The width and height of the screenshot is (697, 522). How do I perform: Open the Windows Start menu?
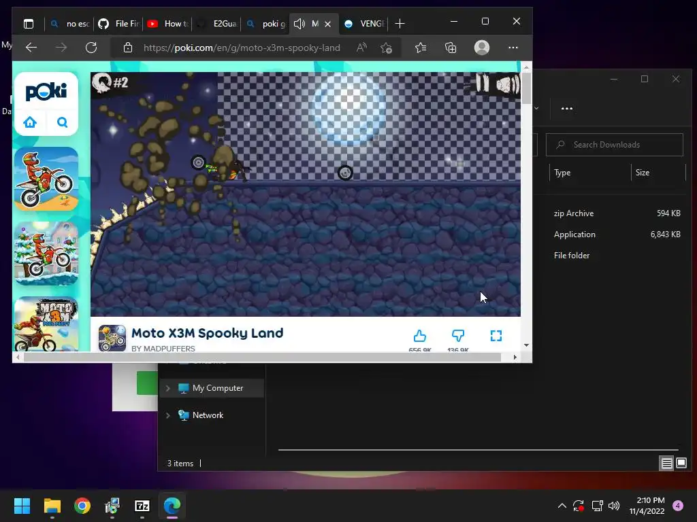click(22, 506)
